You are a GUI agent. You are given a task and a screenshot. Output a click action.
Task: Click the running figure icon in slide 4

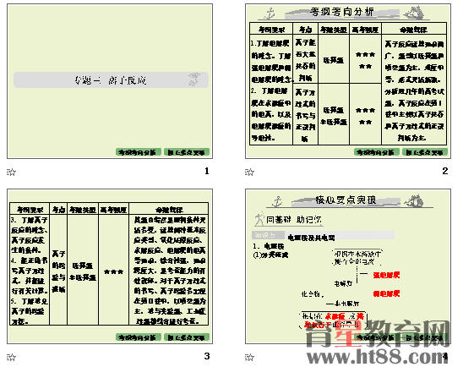[x=259, y=220]
